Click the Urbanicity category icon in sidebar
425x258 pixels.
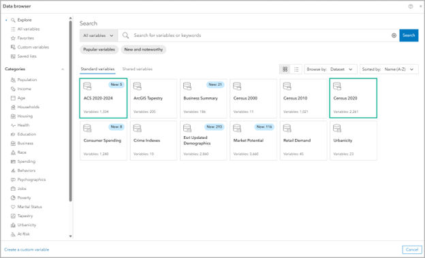[13, 225]
